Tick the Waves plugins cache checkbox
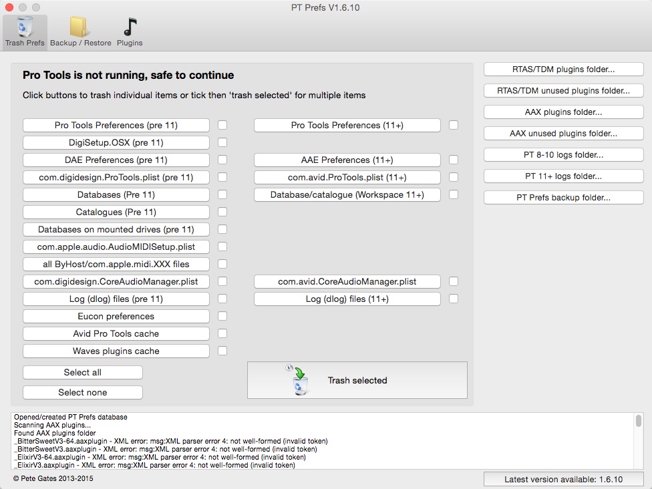This screenshot has height=489, width=652. [x=222, y=351]
